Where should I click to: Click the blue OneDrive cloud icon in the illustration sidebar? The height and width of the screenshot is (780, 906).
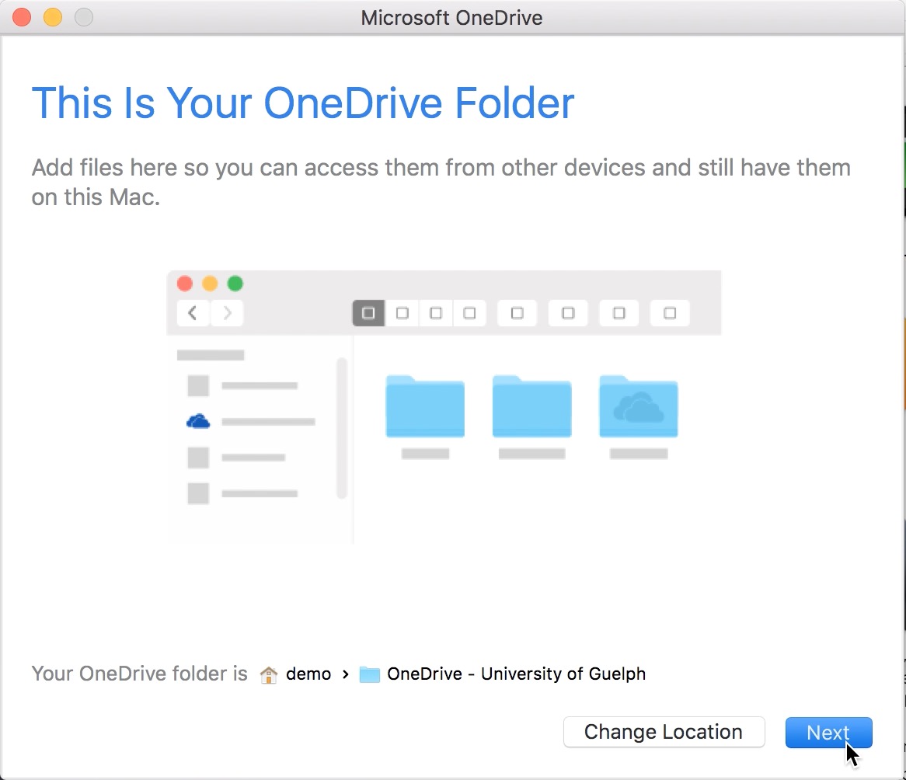pyautogui.click(x=200, y=421)
